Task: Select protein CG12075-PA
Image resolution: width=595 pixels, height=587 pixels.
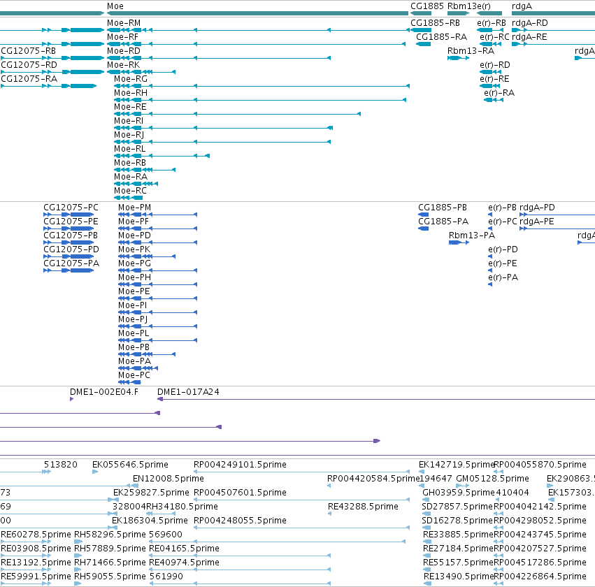Action: [71, 263]
